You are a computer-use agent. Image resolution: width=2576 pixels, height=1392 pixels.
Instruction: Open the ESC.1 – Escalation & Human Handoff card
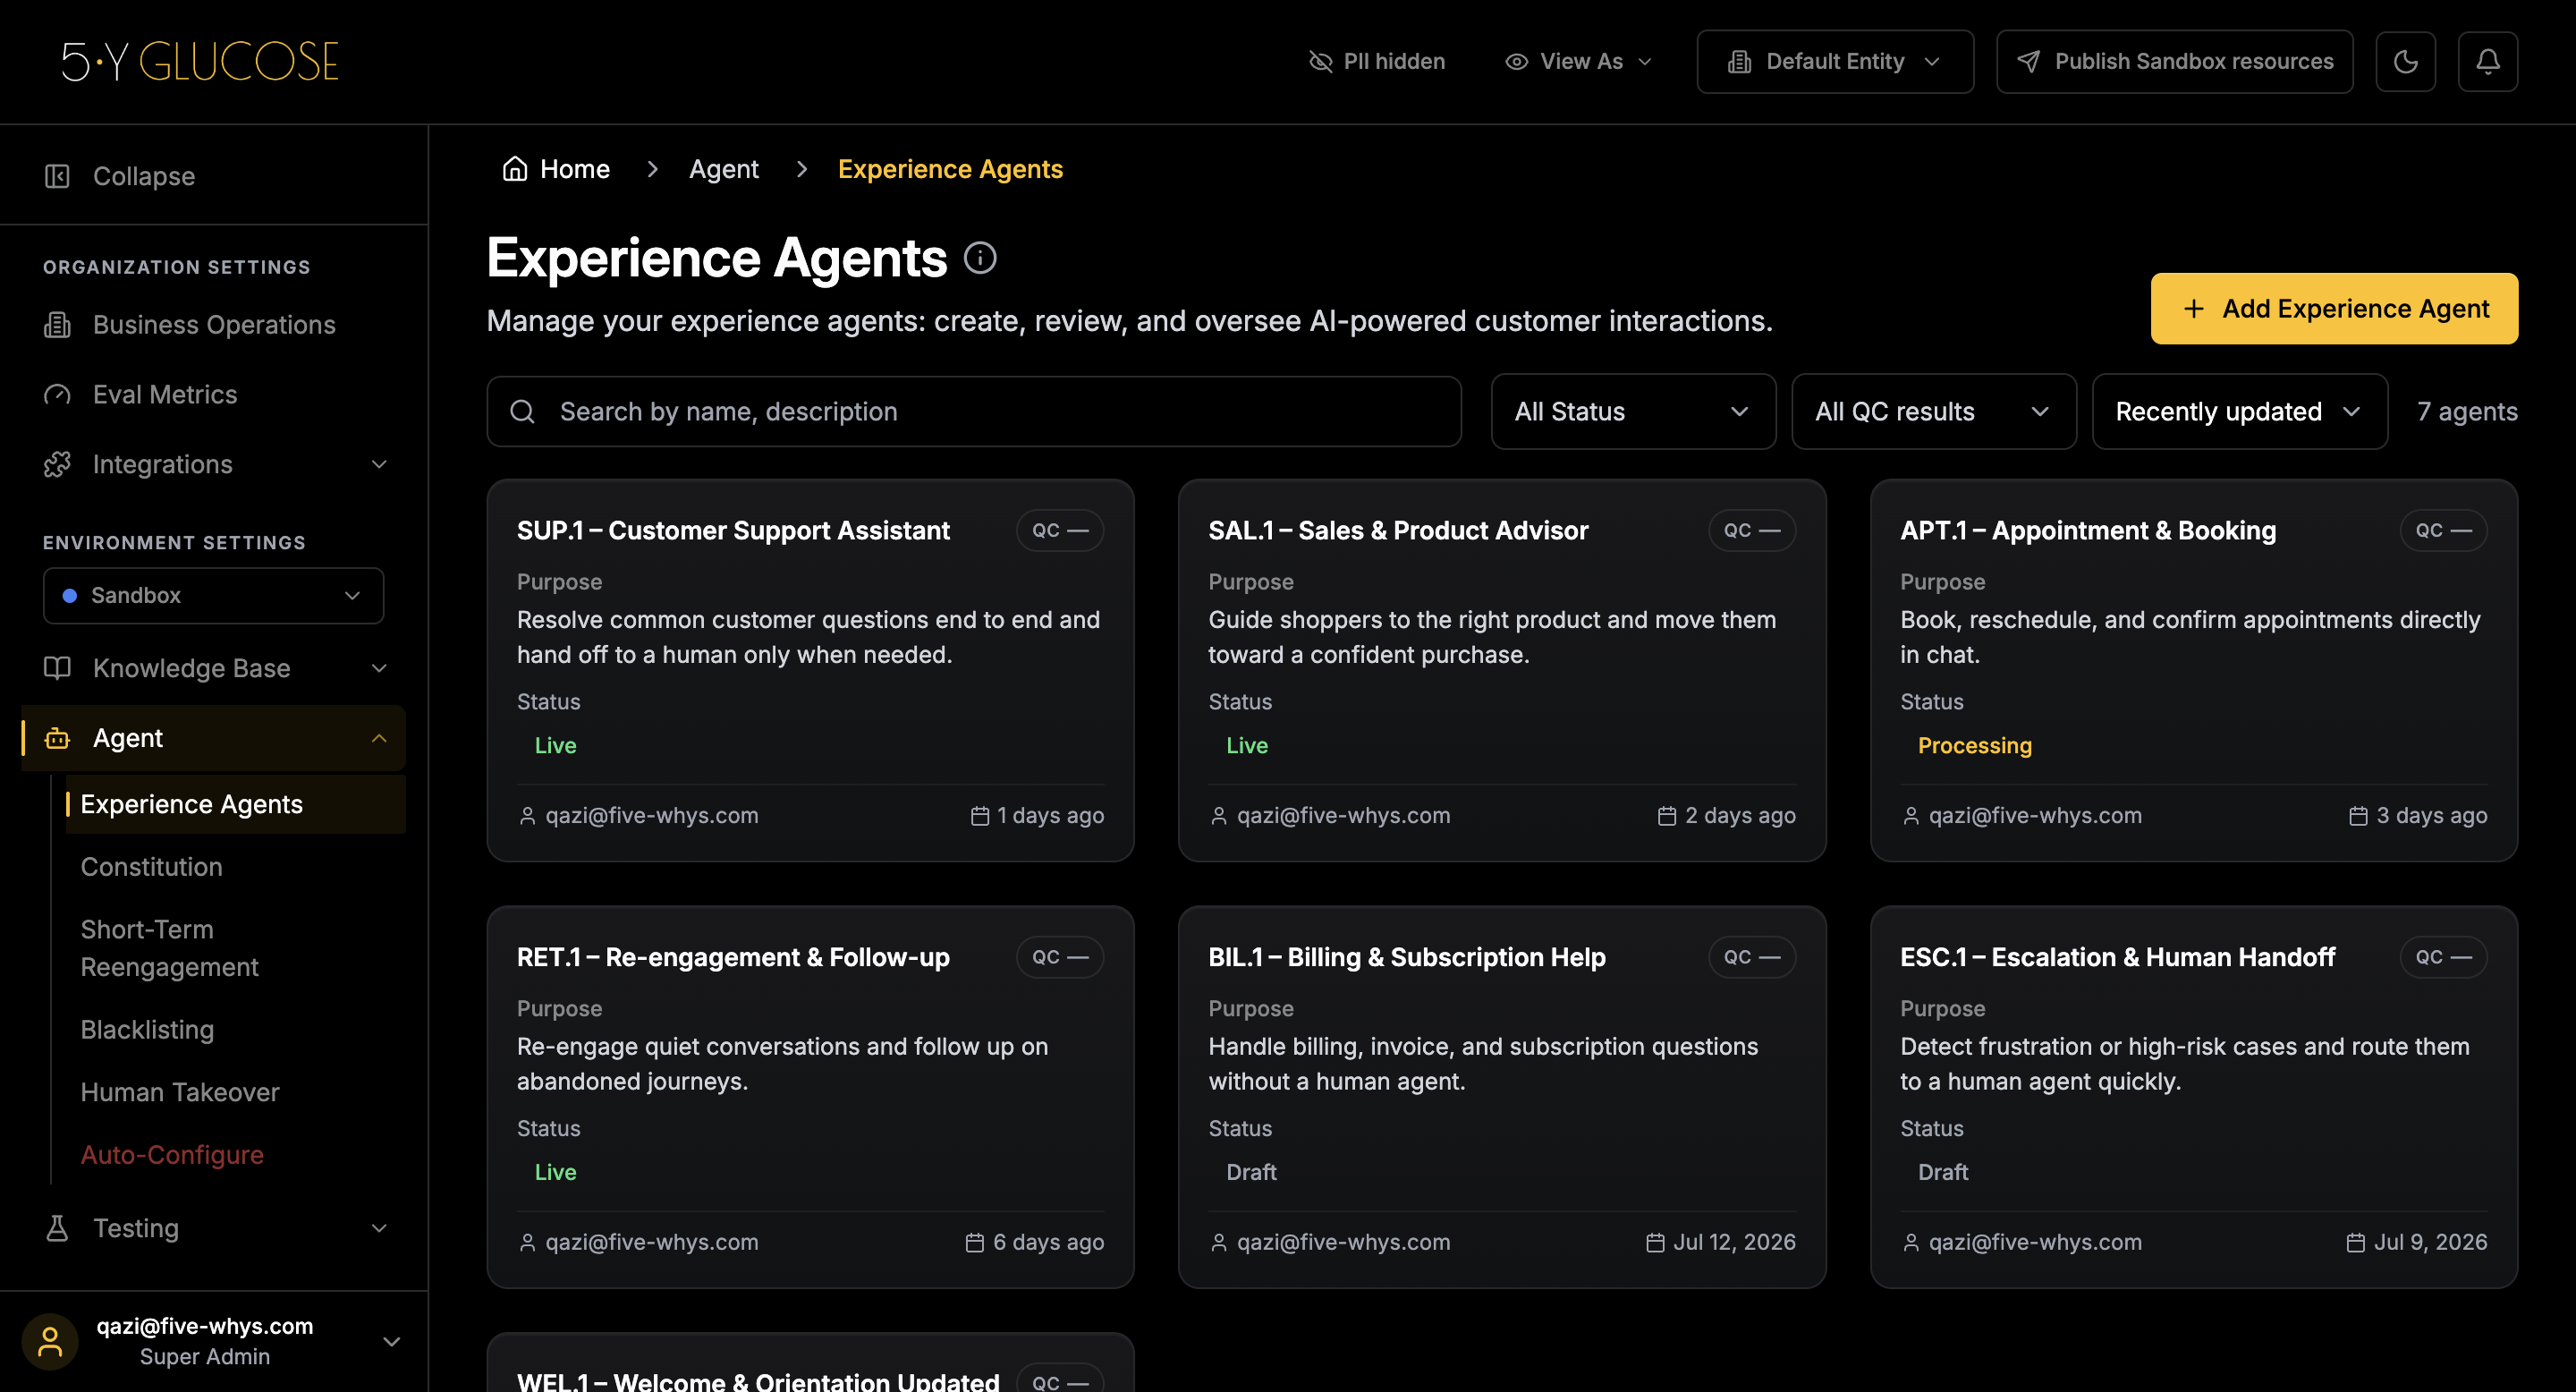[x=2193, y=1097]
